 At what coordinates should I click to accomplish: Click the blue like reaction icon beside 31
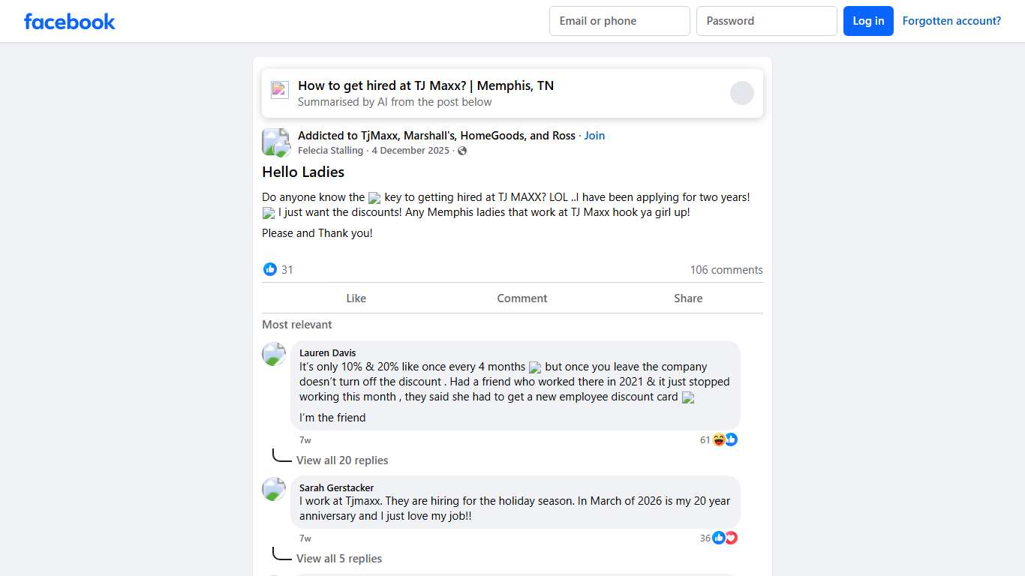[x=270, y=269]
